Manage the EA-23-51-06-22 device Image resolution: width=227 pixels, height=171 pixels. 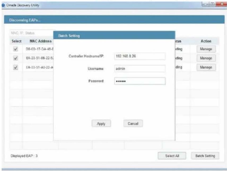pyautogui.click(x=206, y=58)
